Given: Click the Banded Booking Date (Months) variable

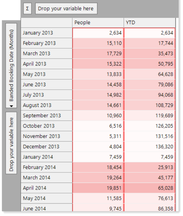Looking at the screenshot, I should tap(11, 66).
